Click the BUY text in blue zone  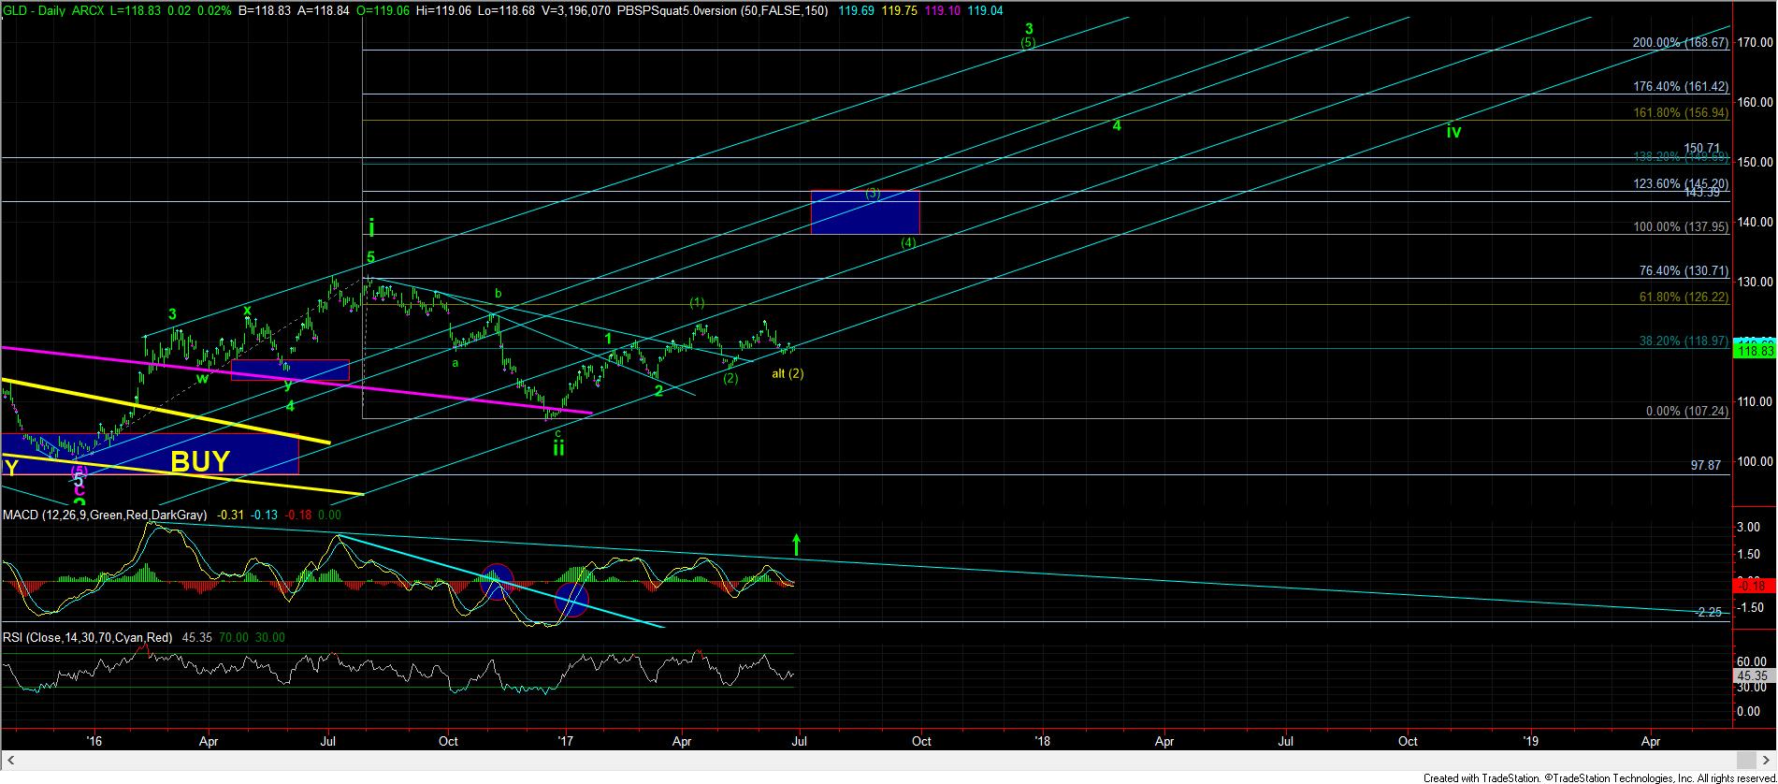point(200,461)
